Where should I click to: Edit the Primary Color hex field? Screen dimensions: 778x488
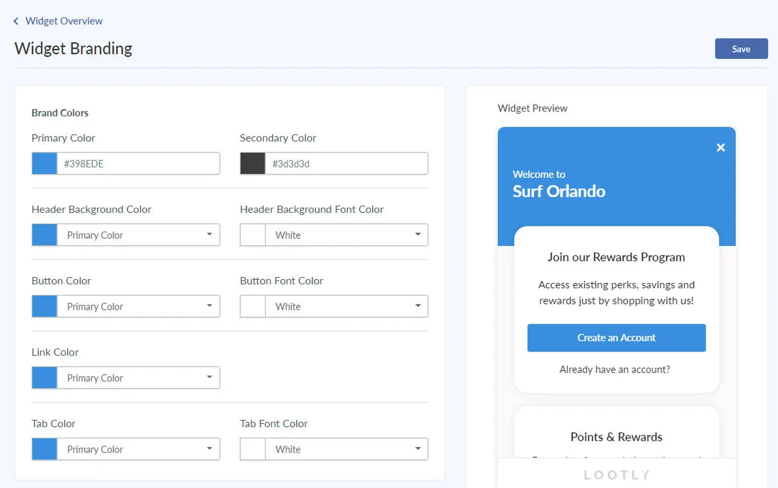138,164
